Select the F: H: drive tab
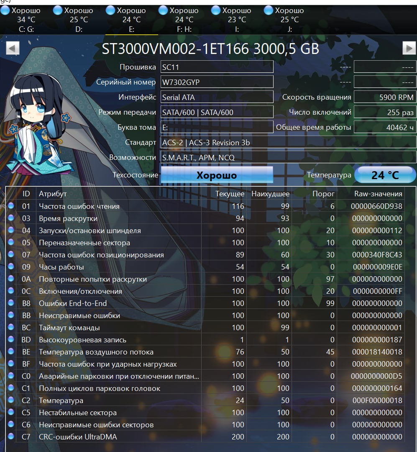 tap(184, 20)
